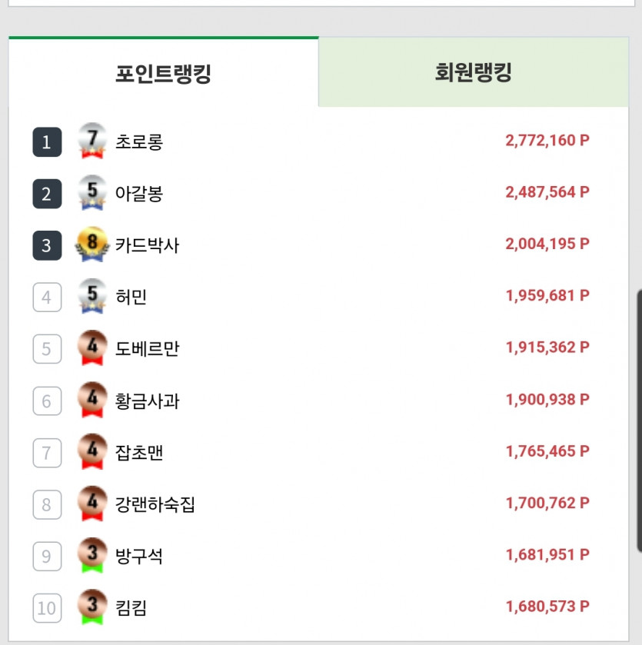The width and height of the screenshot is (642, 645).
Task: Click the level 5 medal beside 아갈봉
Action: (92, 193)
